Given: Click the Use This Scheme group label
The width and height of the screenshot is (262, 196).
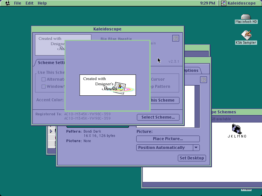Looking at the screenshot, I should coord(51,72).
